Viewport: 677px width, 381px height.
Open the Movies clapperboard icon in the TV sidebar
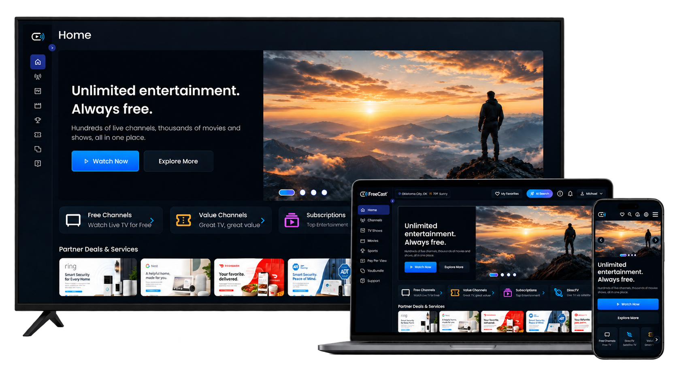[38, 106]
